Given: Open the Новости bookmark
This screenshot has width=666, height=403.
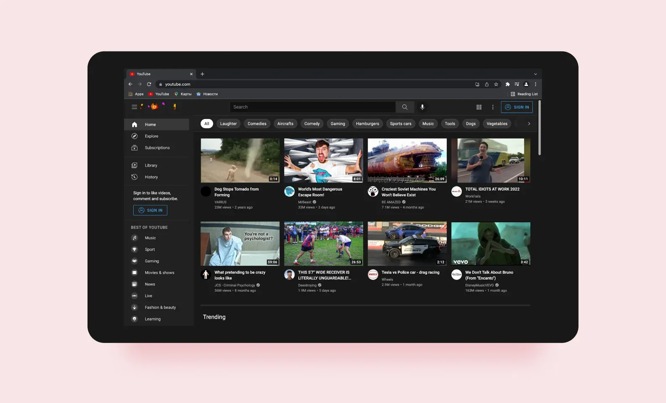Looking at the screenshot, I should (x=207, y=94).
